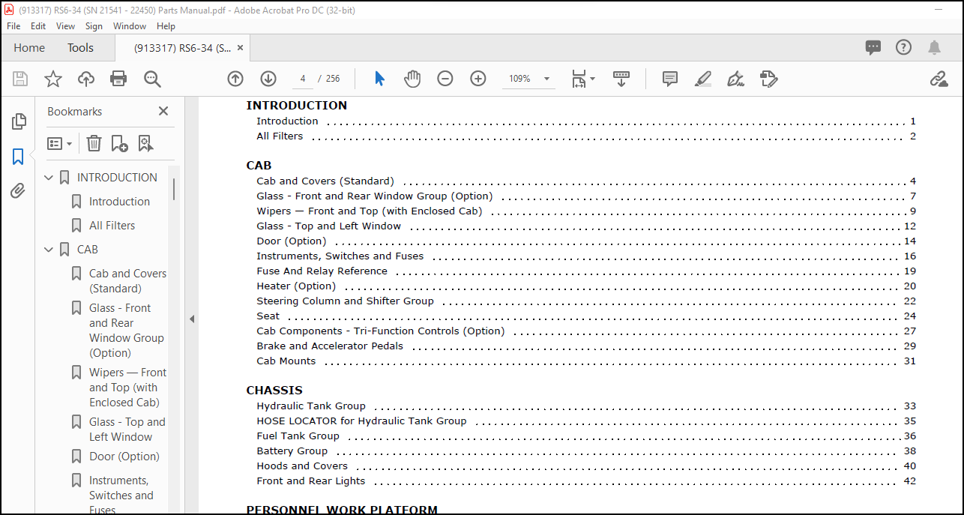The width and height of the screenshot is (964, 515).
Task: Close the Bookmarks panel
Action: point(163,111)
